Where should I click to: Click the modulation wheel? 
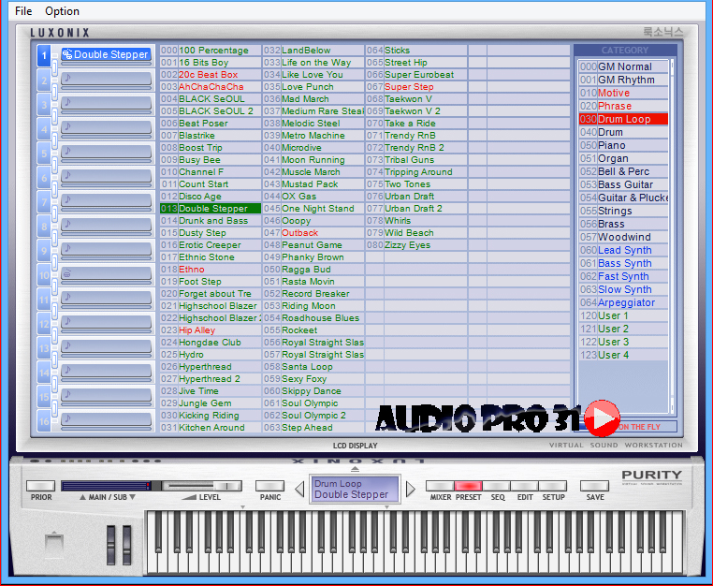(127, 545)
